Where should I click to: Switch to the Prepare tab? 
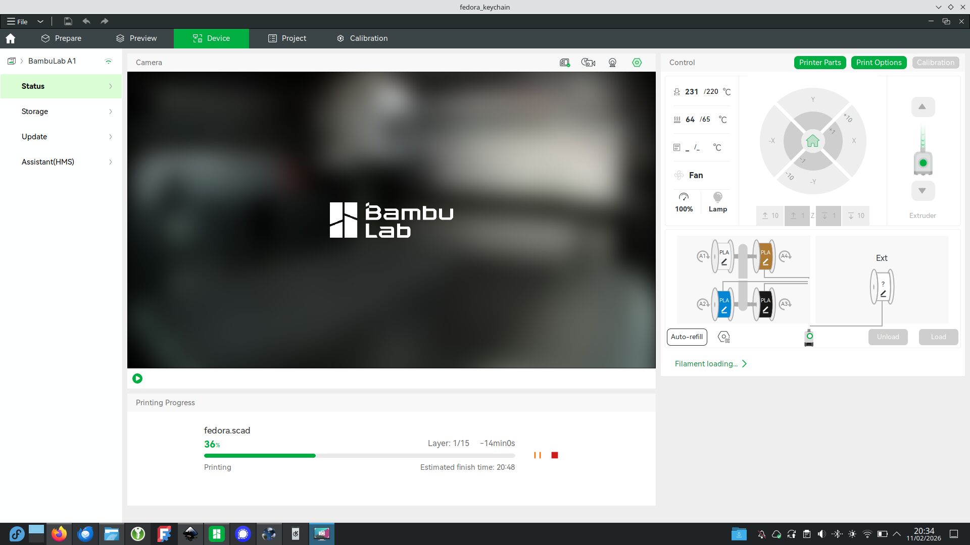click(61, 38)
